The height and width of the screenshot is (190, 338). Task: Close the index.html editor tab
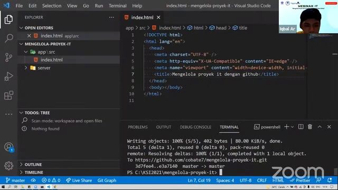[x=158, y=17]
